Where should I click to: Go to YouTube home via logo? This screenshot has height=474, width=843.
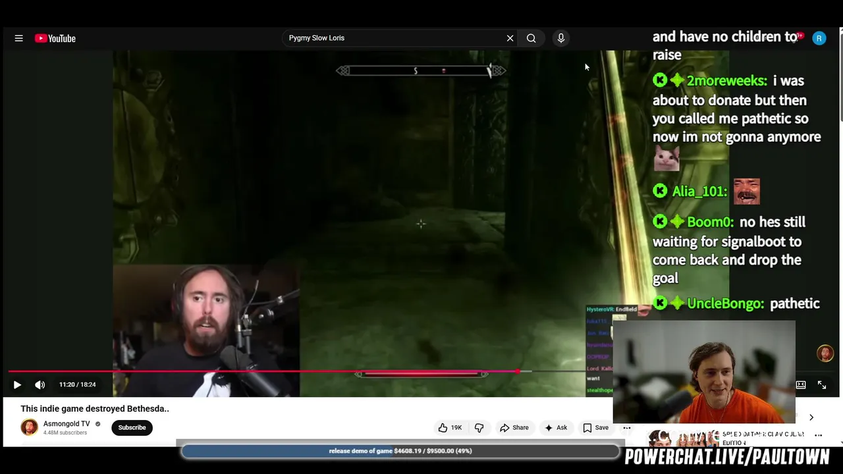55,38
